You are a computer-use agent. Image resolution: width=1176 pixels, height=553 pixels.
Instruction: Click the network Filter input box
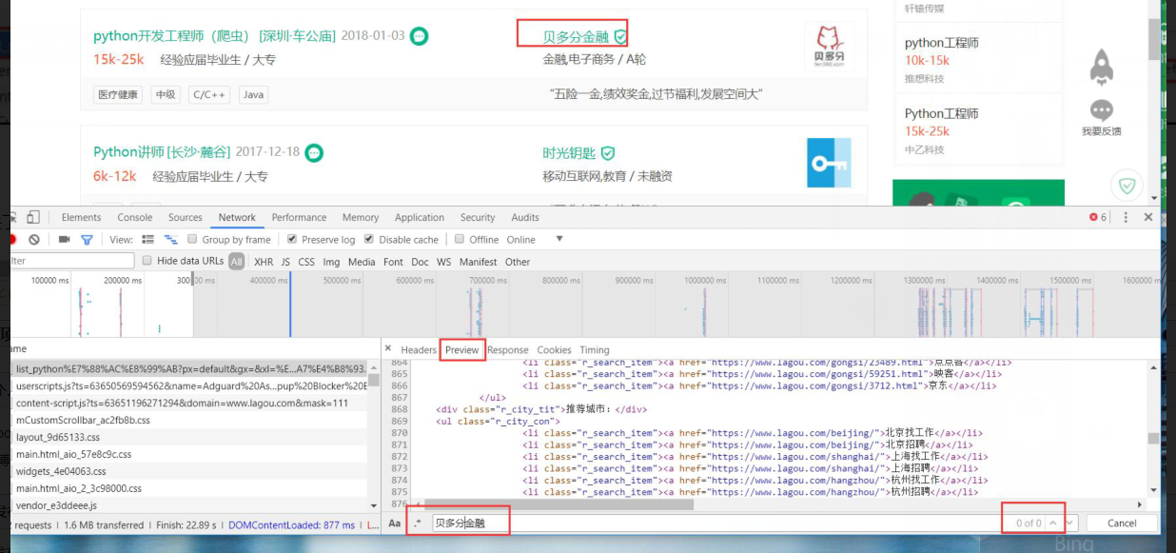[x=72, y=261]
